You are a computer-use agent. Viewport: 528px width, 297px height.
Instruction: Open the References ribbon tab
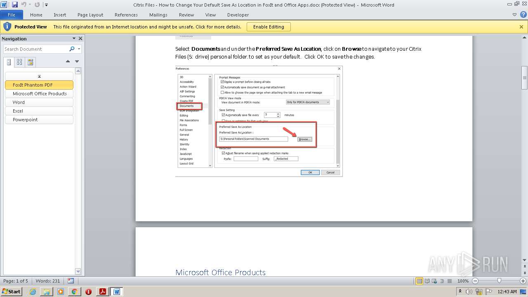click(126, 15)
